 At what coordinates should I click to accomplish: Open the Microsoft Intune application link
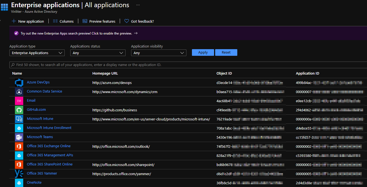(x=40, y=119)
